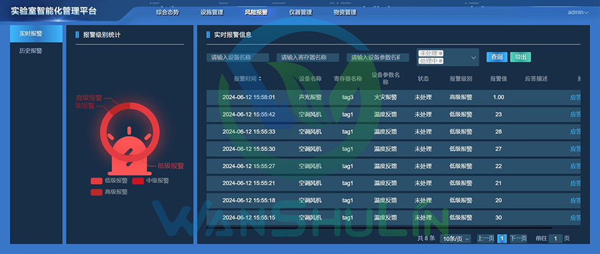Select the 综合态势 navigation tab
Image resolution: width=600 pixels, height=254 pixels.
(x=167, y=12)
